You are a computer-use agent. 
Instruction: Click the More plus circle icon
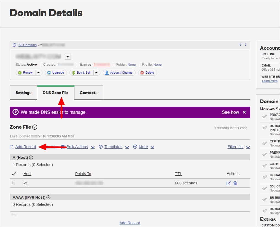pos(135,147)
